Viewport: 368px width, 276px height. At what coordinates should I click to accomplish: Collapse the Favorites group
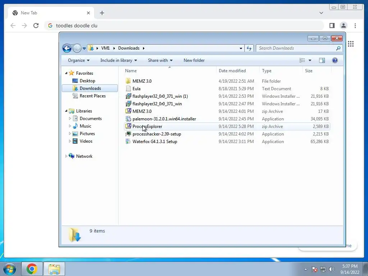(66, 73)
